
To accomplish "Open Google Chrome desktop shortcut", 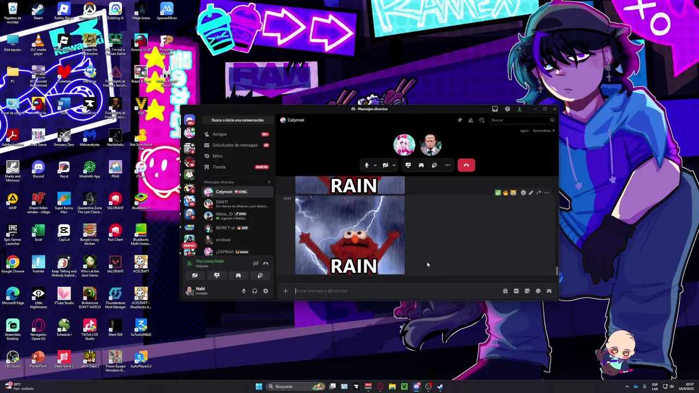I will pos(13,265).
